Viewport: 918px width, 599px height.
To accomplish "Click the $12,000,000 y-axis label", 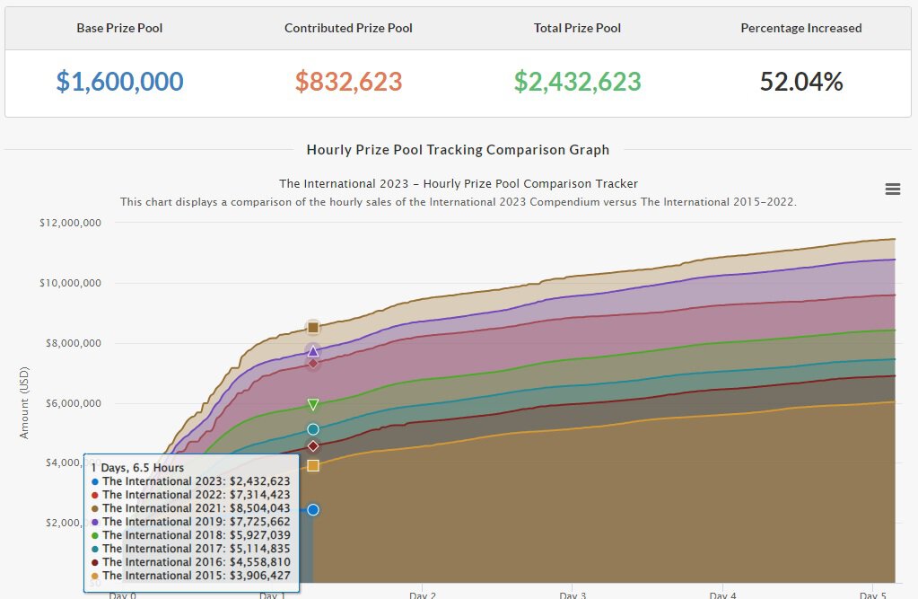I will pos(70,223).
